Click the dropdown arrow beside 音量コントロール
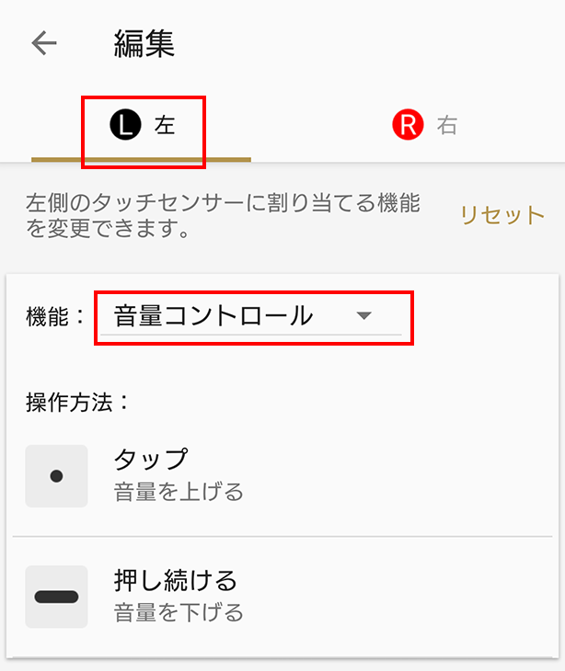 coord(364,316)
